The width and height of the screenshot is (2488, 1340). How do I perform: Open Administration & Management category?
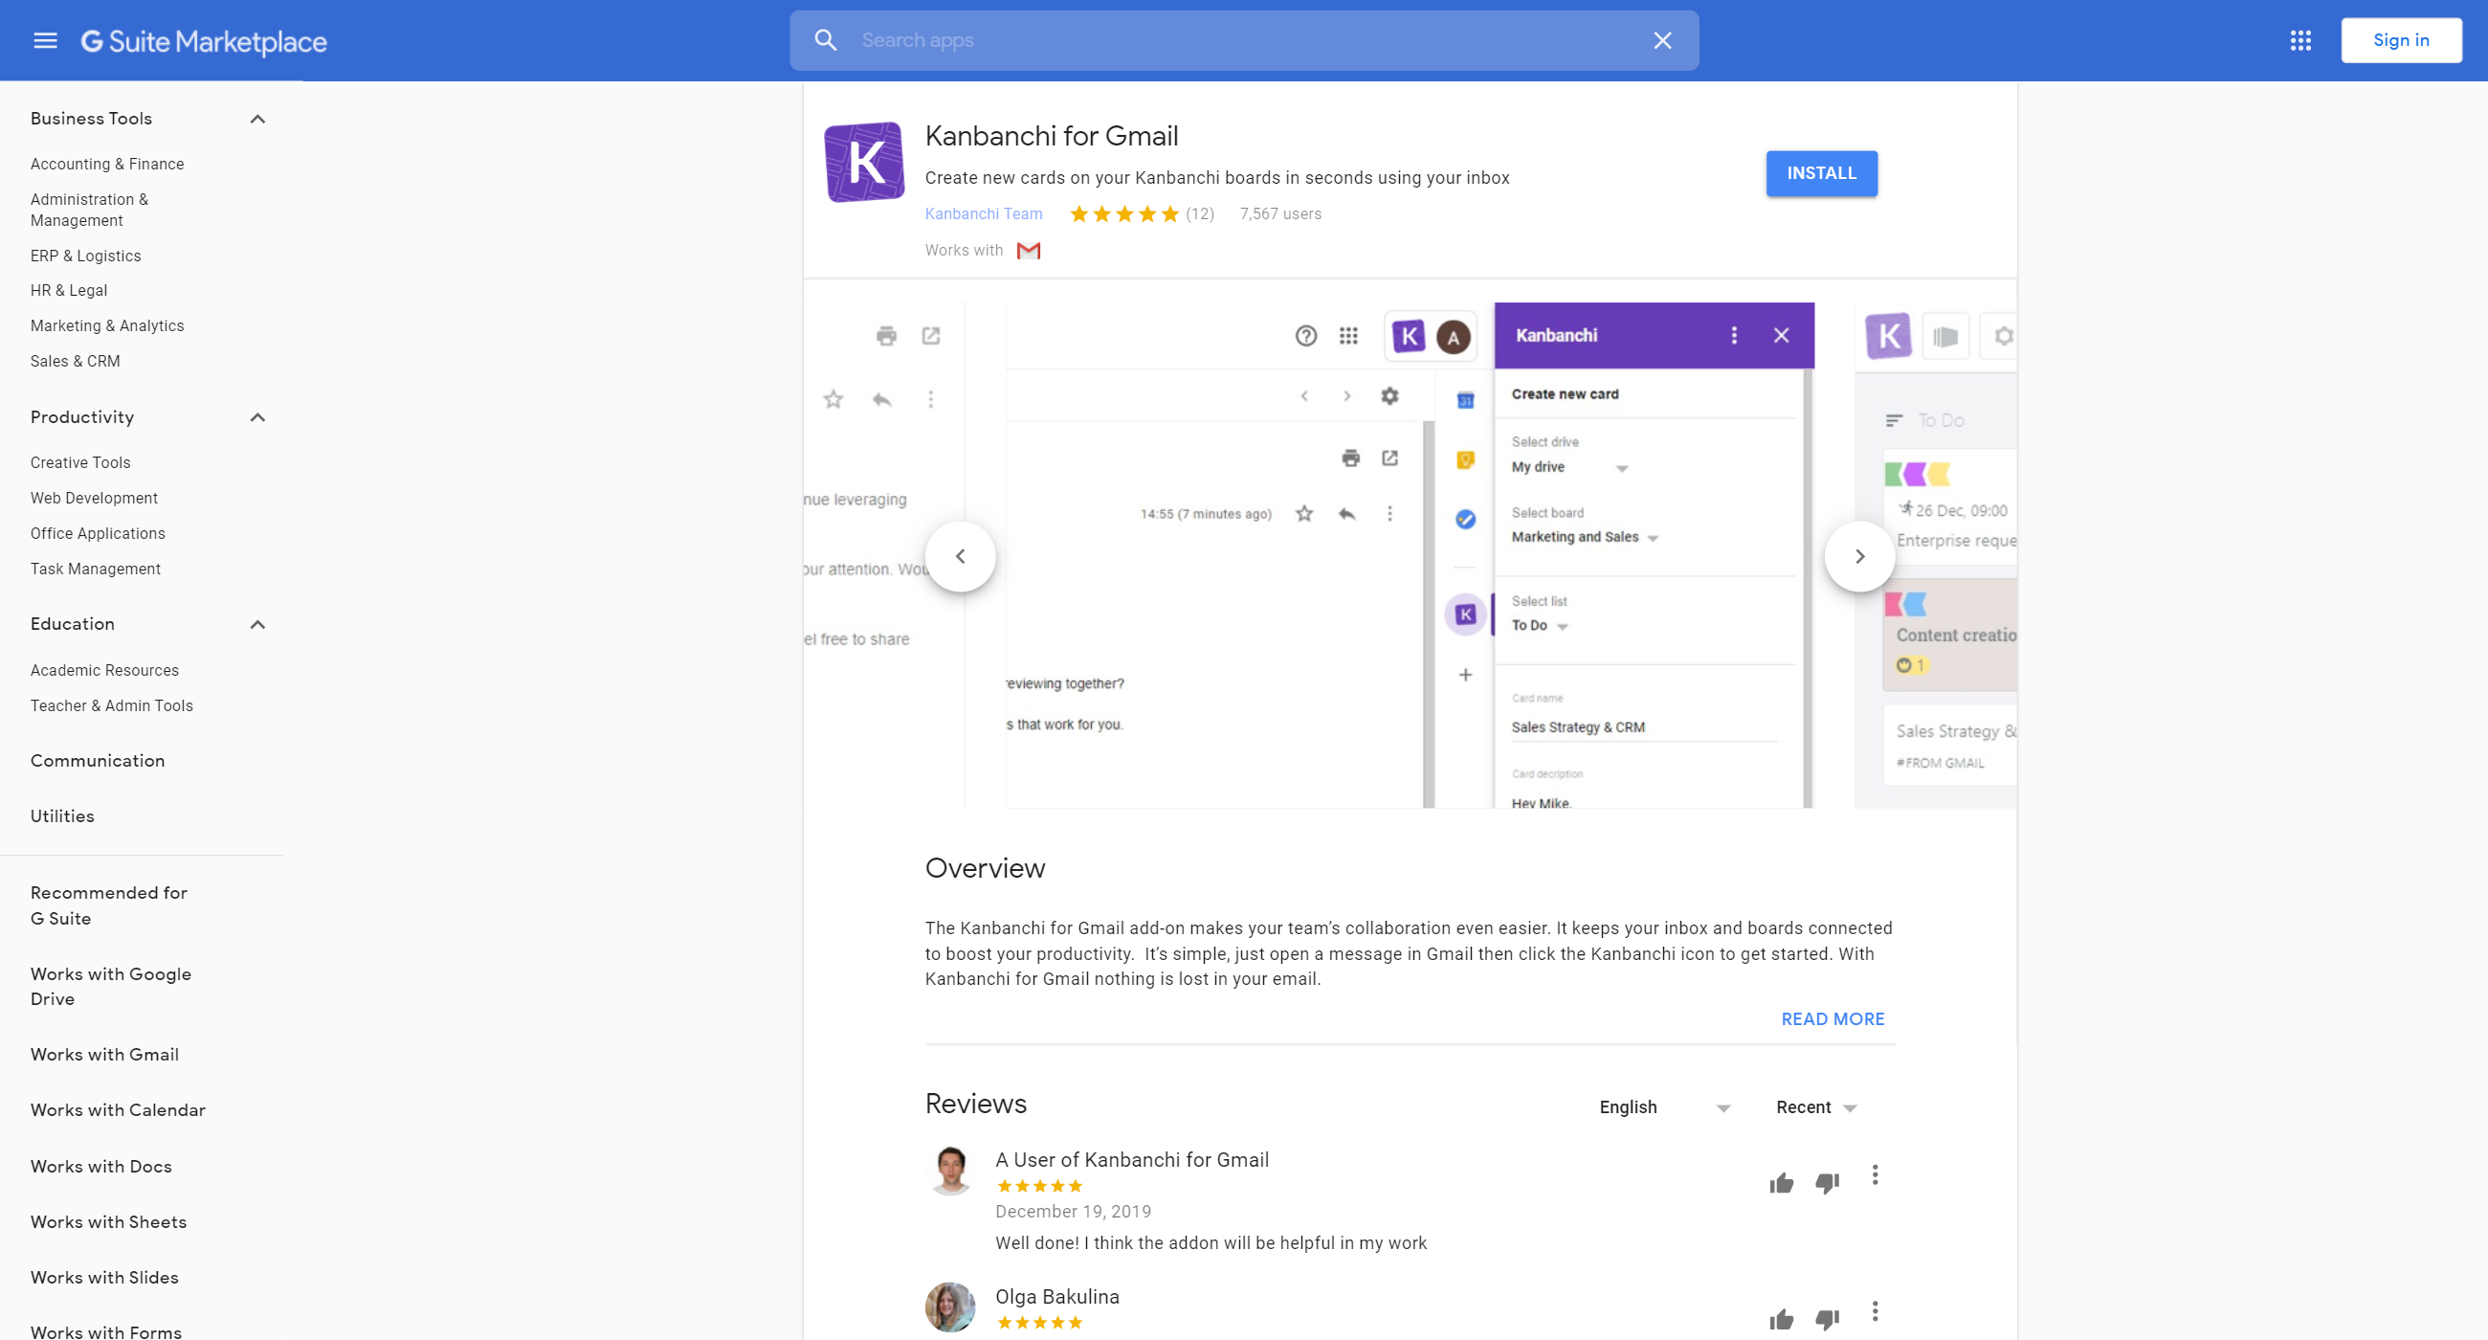(89, 210)
